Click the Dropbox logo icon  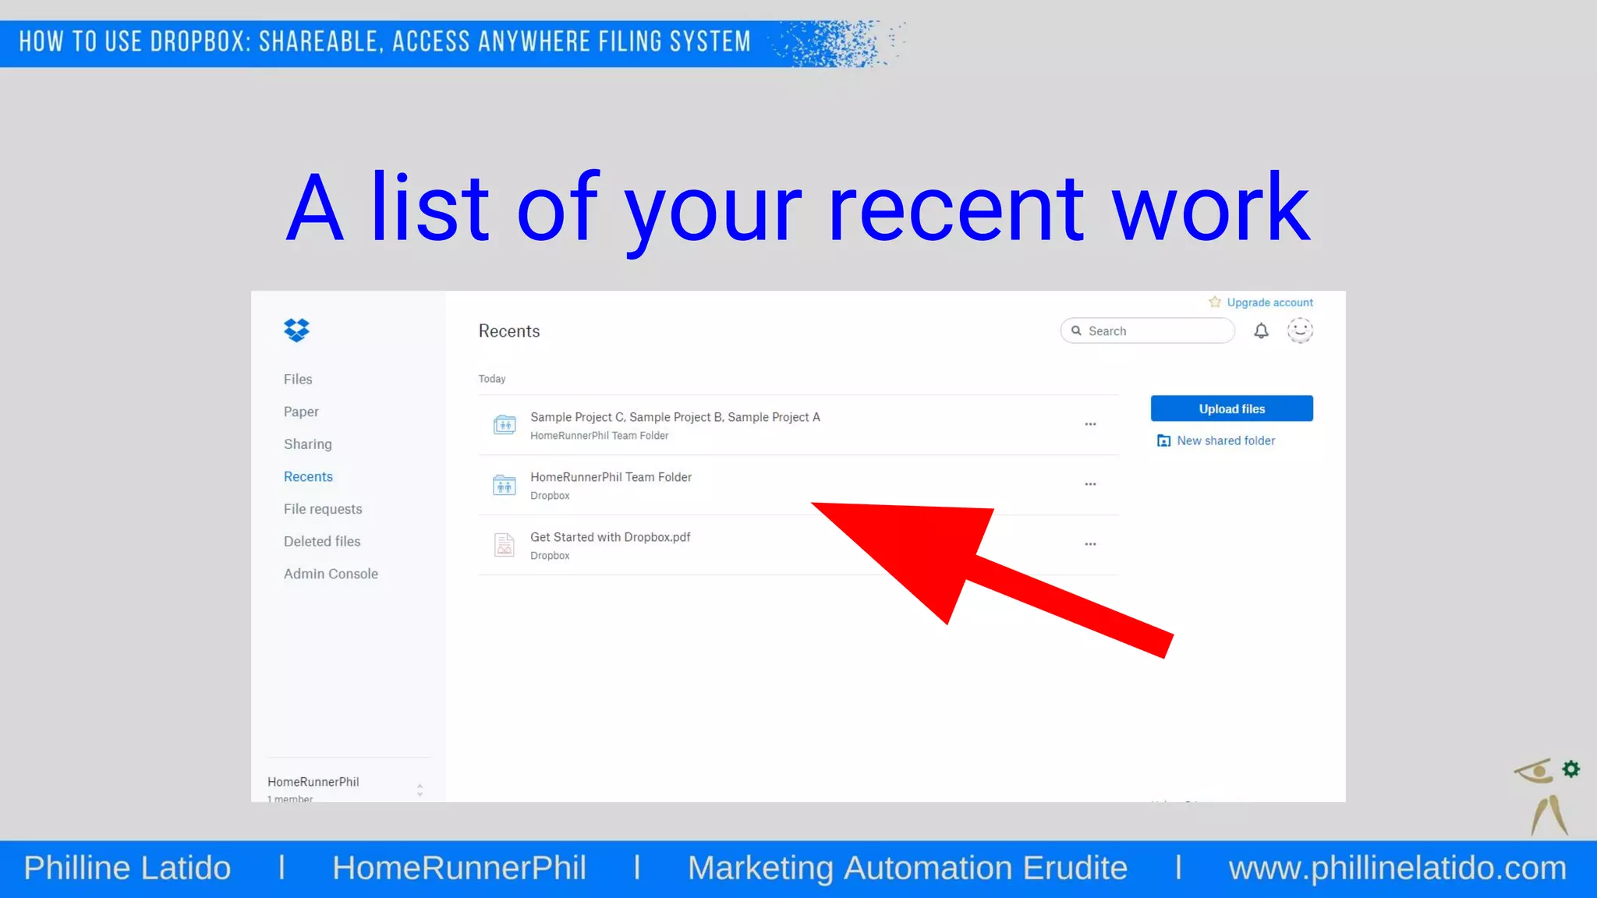coord(296,331)
